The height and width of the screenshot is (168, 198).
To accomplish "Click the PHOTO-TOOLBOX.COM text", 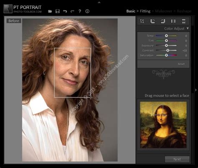I will (x=28, y=12).
